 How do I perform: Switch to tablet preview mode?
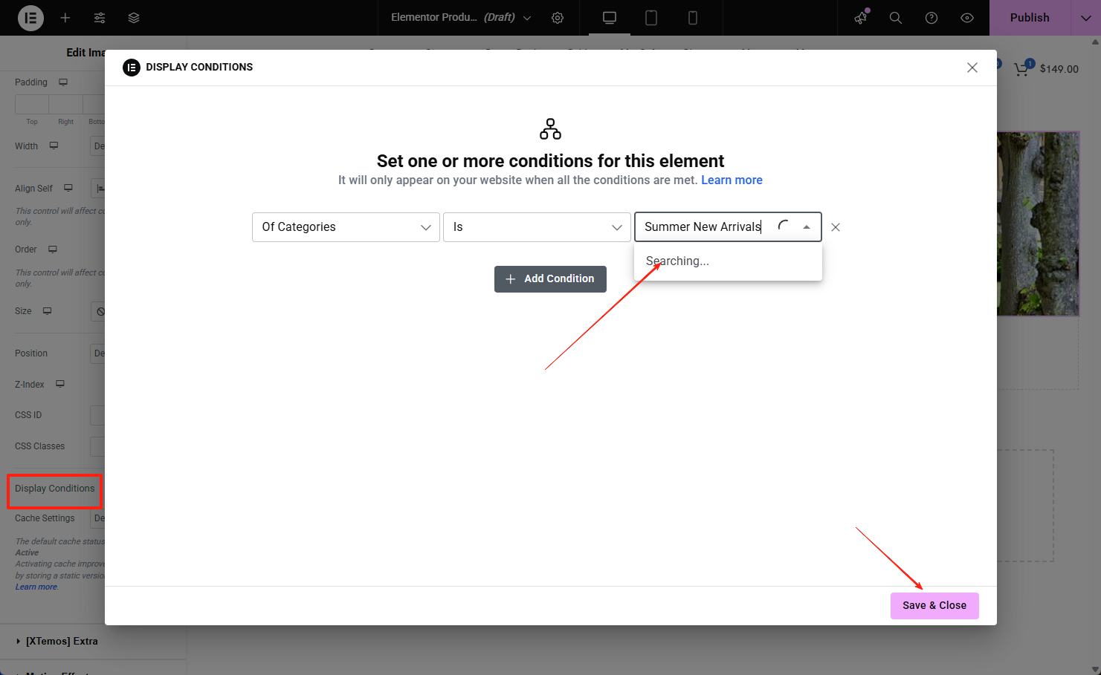pyautogui.click(x=650, y=18)
